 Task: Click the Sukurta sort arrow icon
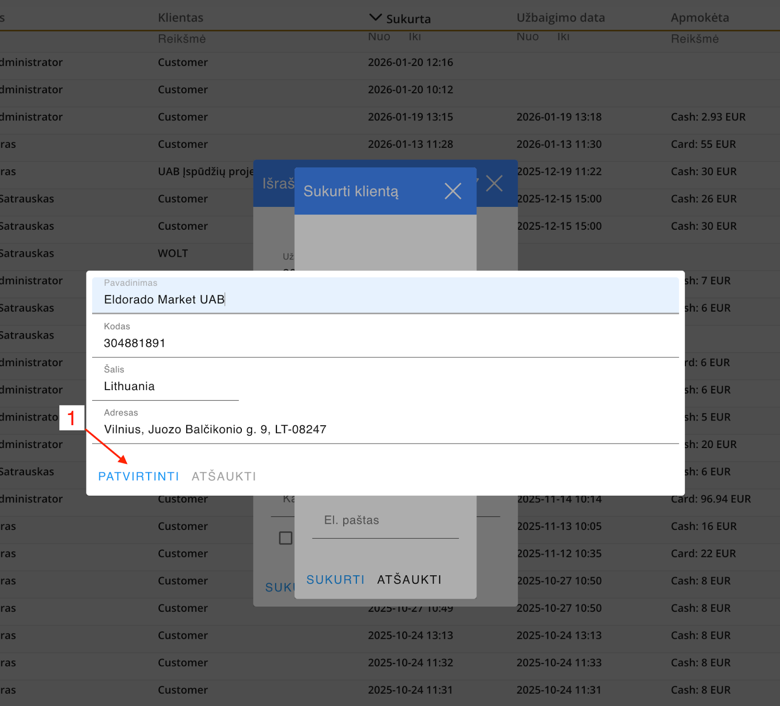point(375,18)
